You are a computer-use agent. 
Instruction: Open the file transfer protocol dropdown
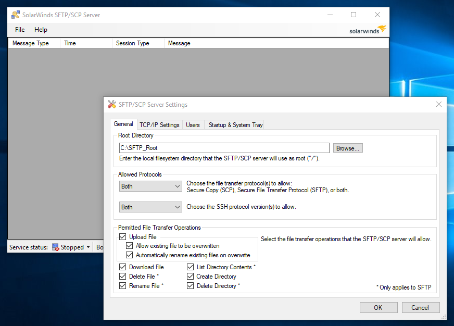[150, 186]
